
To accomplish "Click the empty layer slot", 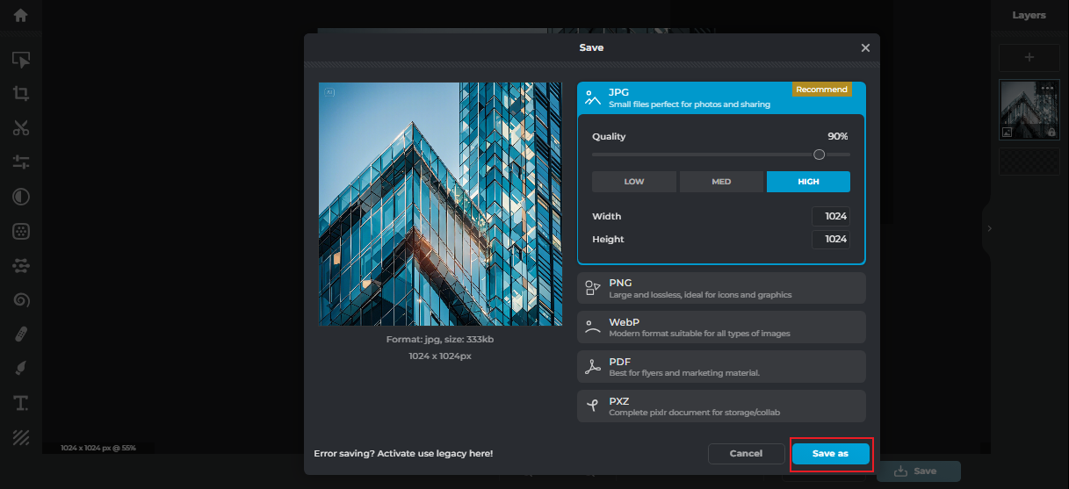I will [1029, 161].
